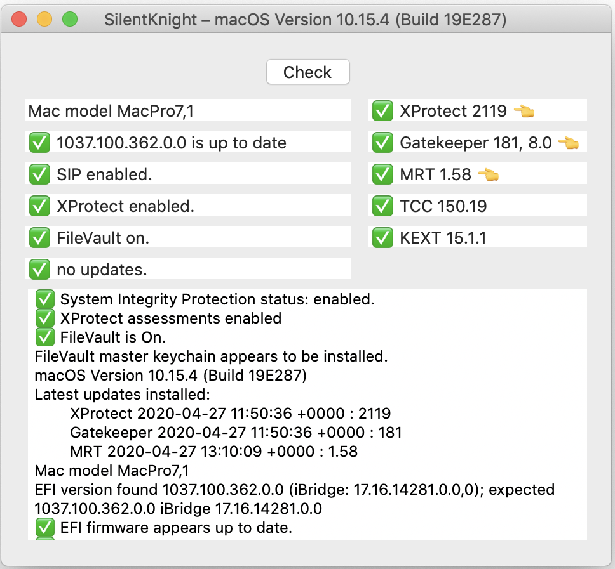The image size is (615, 569).
Task: Click the checkmark icon beside XProtect 2119
Action: coord(383,110)
